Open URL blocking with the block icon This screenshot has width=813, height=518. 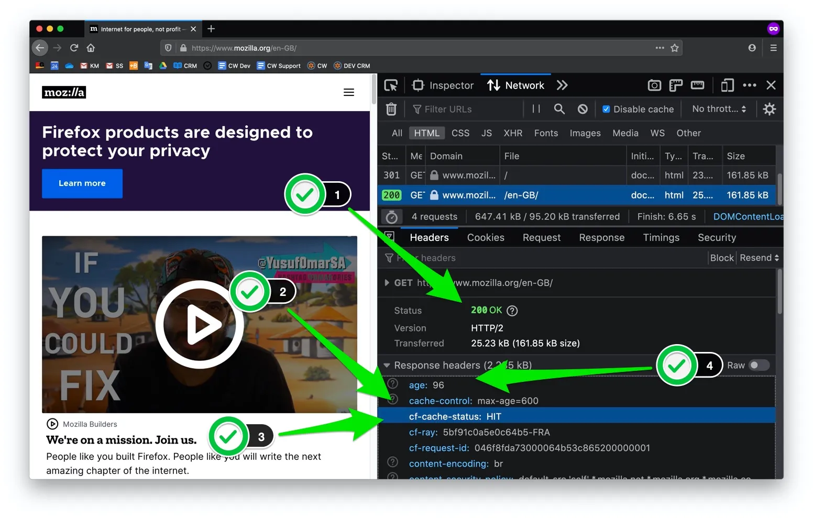pyautogui.click(x=583, y=109)
